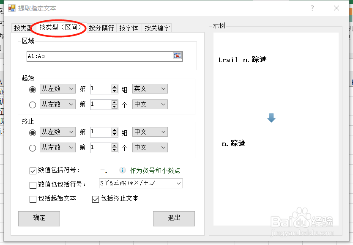The height and width of the screenshot is (245, 353).
Task: Click the 确定 button
Action: point(39,218)
